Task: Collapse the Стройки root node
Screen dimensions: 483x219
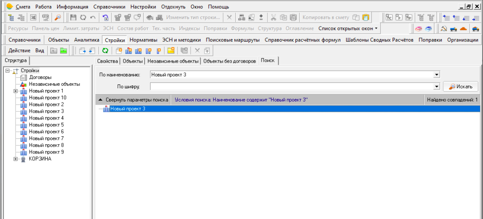Action: (x=8, y=71)
